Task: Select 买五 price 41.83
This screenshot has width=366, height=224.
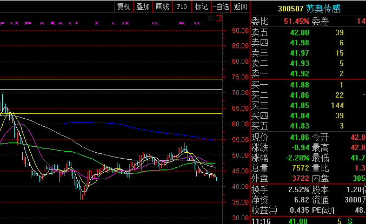Action: (300, 126)
